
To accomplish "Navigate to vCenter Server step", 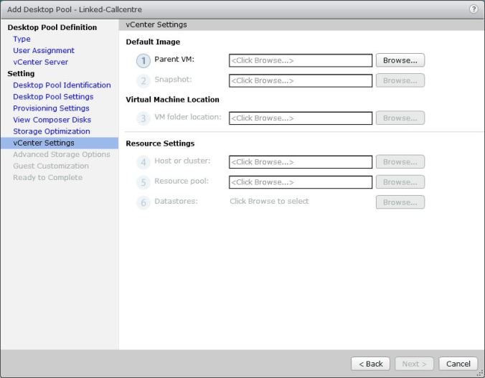I will click(40, 62).
